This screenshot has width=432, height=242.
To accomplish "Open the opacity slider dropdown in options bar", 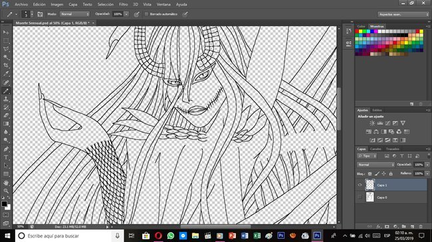I will (126, 14).
